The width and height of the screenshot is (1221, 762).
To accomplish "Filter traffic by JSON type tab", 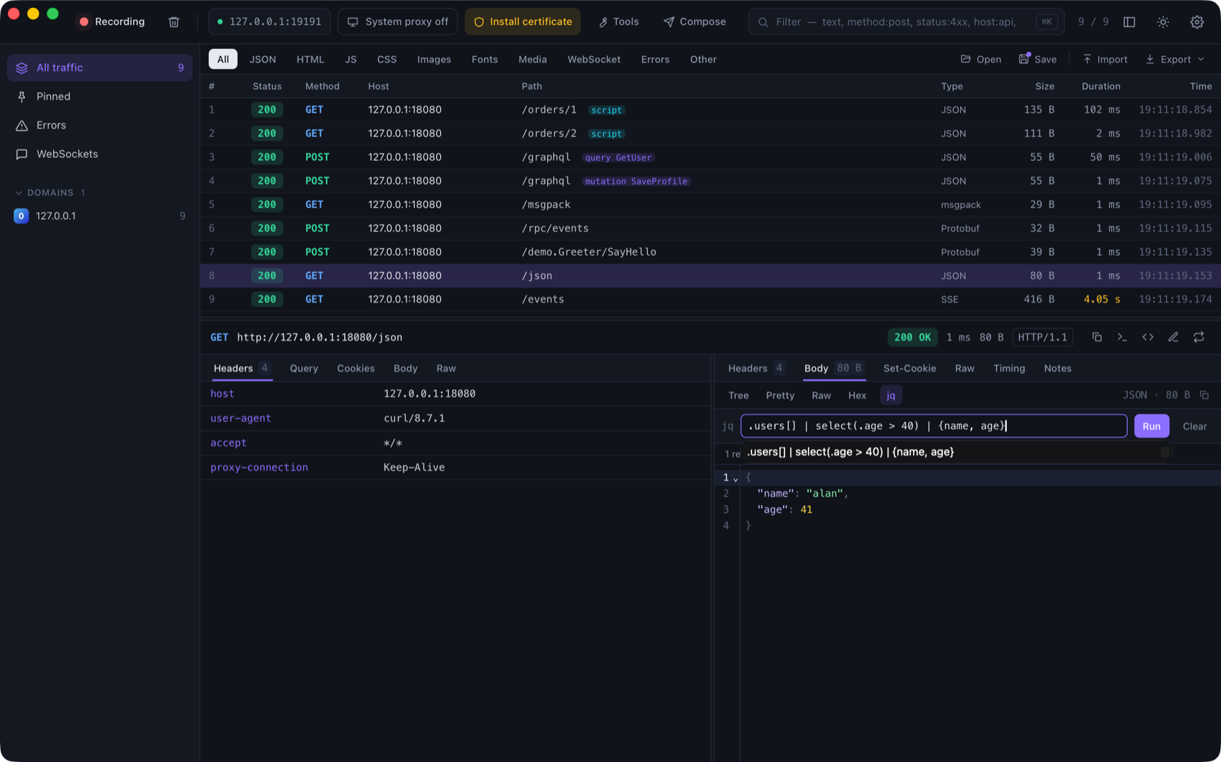I will (x=262, y=60).
